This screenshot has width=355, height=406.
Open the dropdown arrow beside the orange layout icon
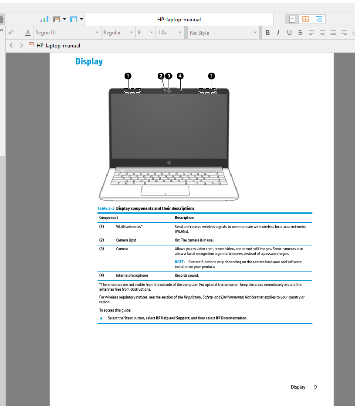tap(64, 19)
